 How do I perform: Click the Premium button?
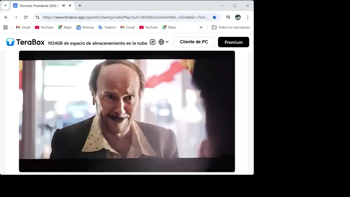234,42
